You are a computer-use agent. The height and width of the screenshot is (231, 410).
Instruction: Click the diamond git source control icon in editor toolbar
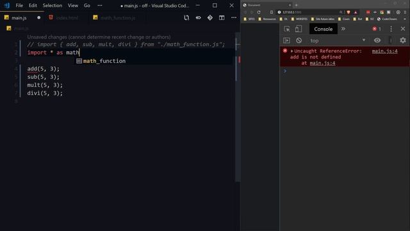210,18
